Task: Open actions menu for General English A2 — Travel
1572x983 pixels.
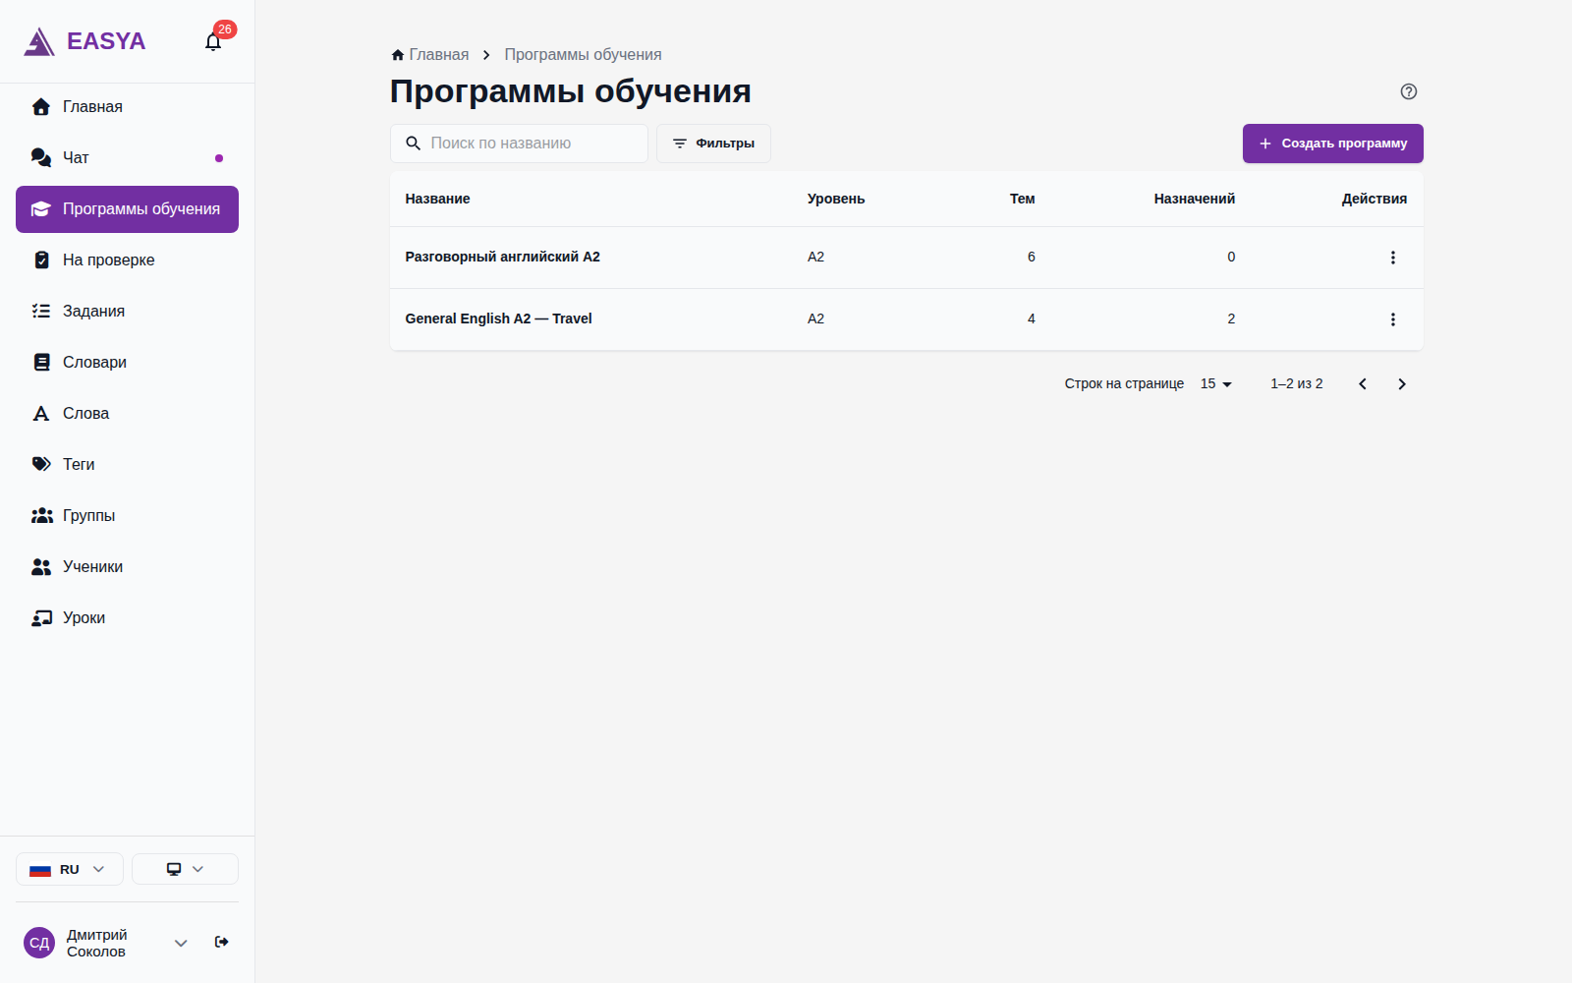Action: click(1392, 319)
